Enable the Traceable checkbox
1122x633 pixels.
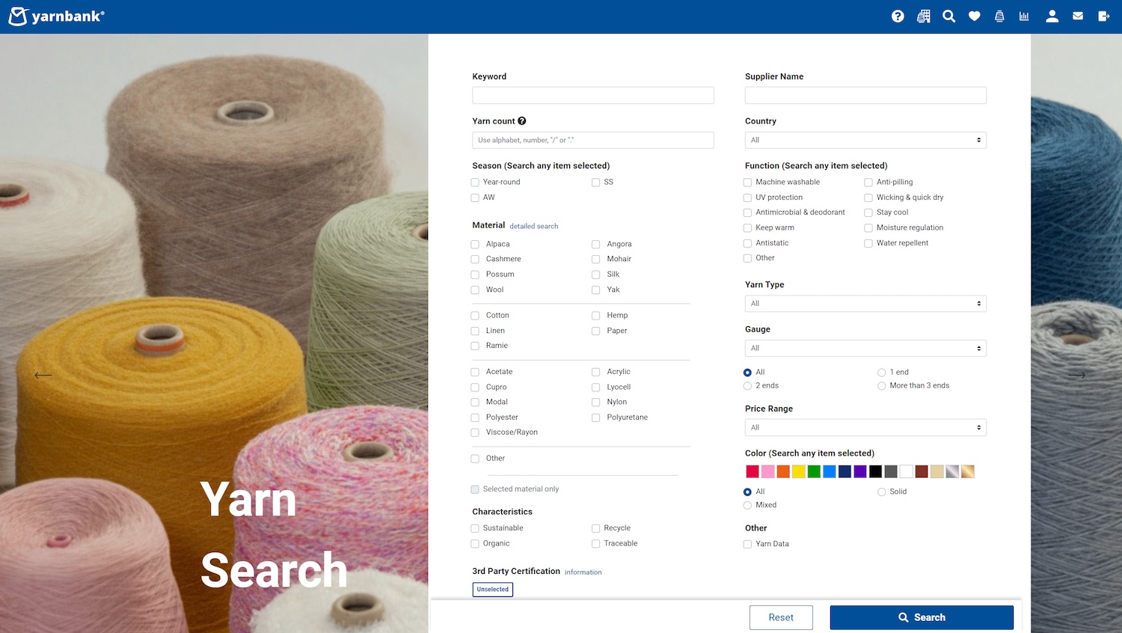pyautogui.click(x=596, y=544)
